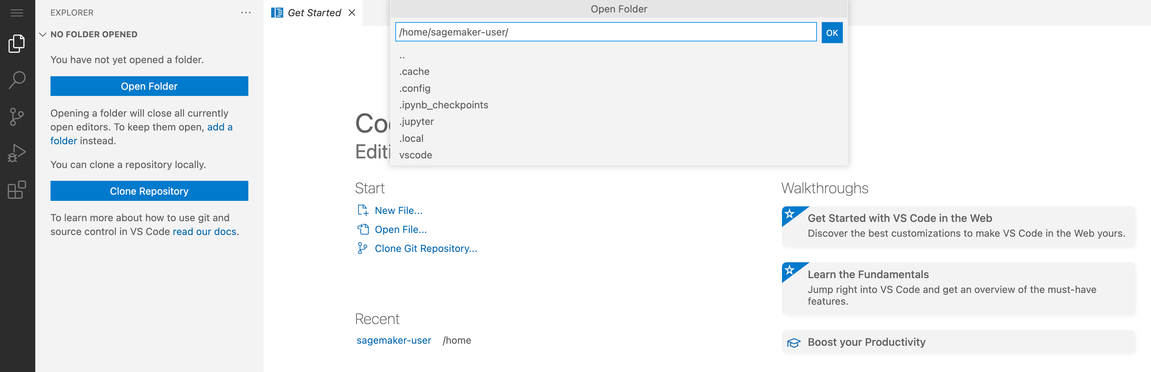Viewport: 1151px width, 372px height.
Task: Click the Clone Git Repository icon
Action: (x=362, y=248)
